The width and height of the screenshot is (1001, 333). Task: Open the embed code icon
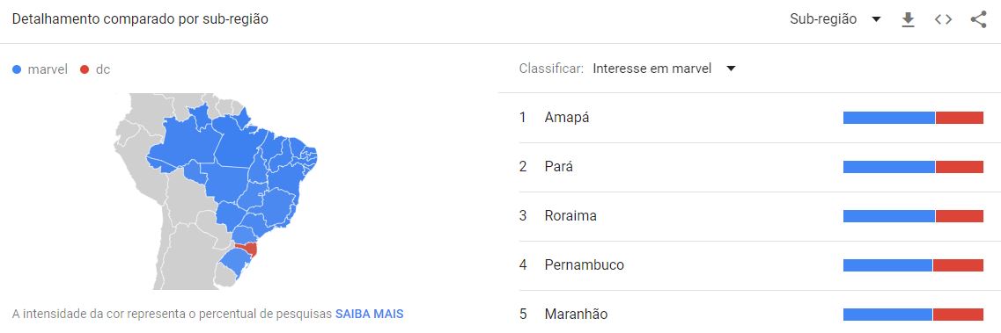coord(943,19)
